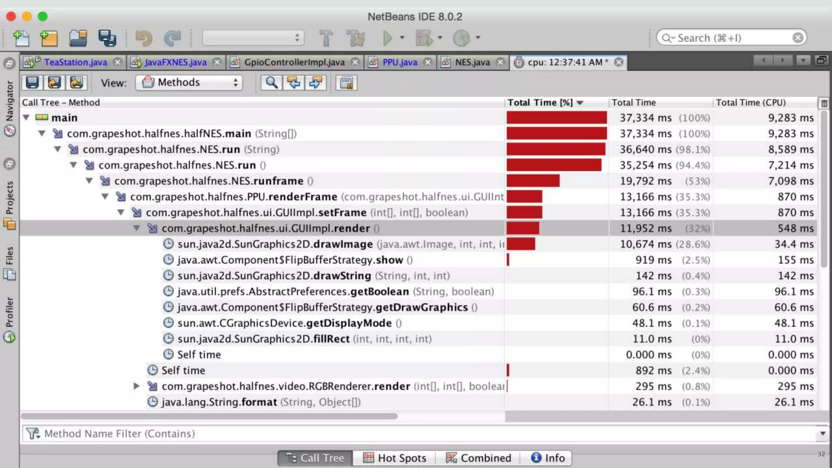Switch to the Hot Spots view
Image resolution: width=832 pixels, height=468 pixels.
(x=394, y=458)
